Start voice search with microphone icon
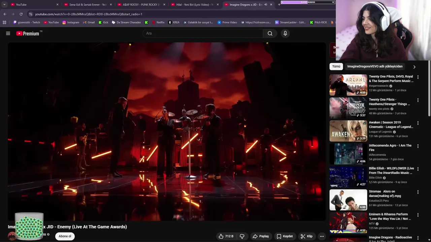This screenshot has height=242, width=431. coord(285,33)
